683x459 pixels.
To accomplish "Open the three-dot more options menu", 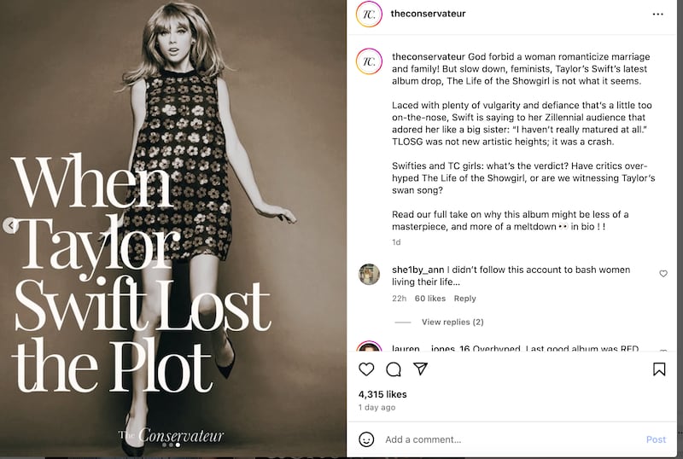I will click(x=657, y=15).
